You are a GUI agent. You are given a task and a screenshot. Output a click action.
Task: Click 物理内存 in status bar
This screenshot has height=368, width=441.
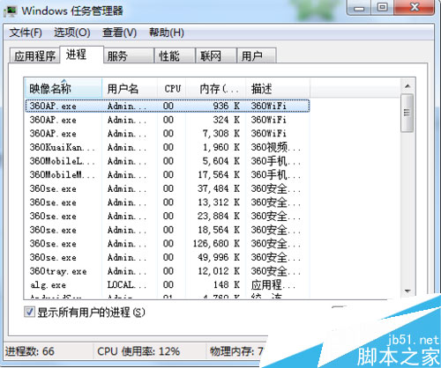[x=236, y=351]
